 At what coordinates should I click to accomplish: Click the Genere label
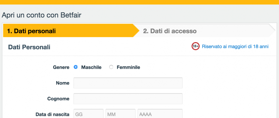61,67
